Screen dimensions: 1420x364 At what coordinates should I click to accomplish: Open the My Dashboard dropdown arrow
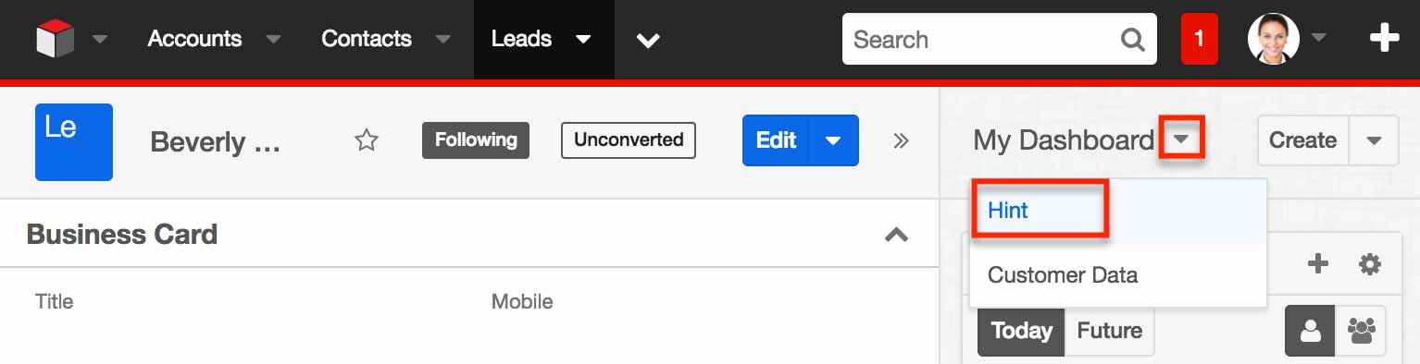(x=1181, y=140)
